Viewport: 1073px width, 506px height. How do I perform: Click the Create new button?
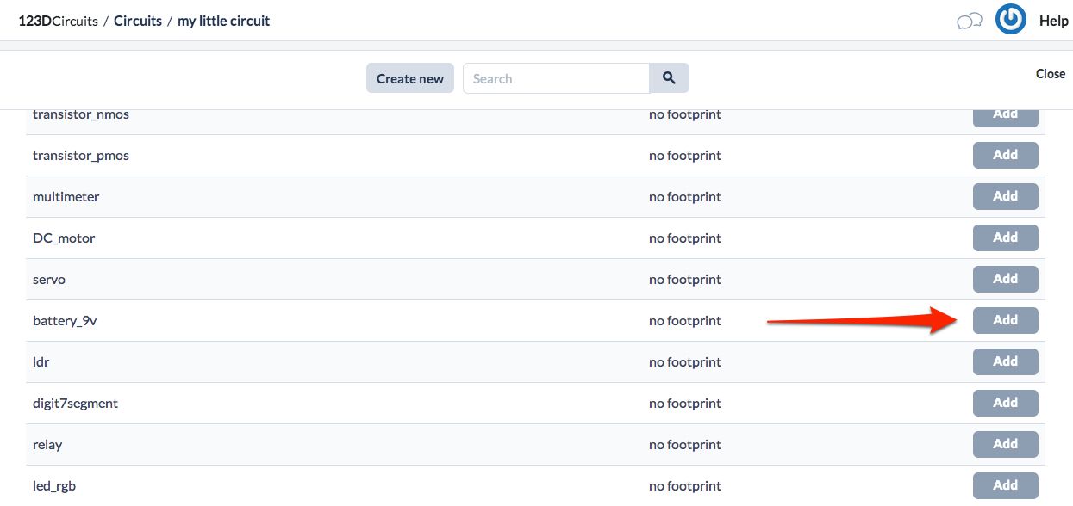(x=410, y=78)
